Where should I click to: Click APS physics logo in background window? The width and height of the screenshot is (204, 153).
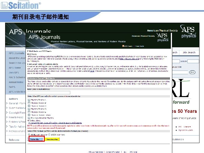pyautogui.click(x=188, y=31)
